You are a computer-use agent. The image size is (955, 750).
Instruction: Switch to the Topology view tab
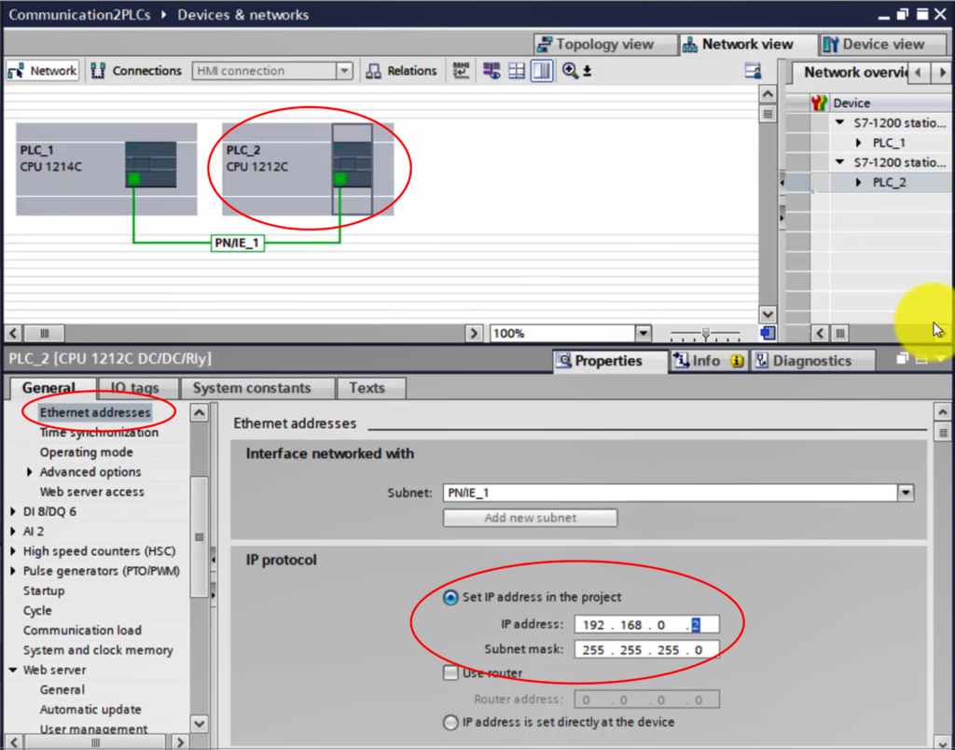[604, 44]
